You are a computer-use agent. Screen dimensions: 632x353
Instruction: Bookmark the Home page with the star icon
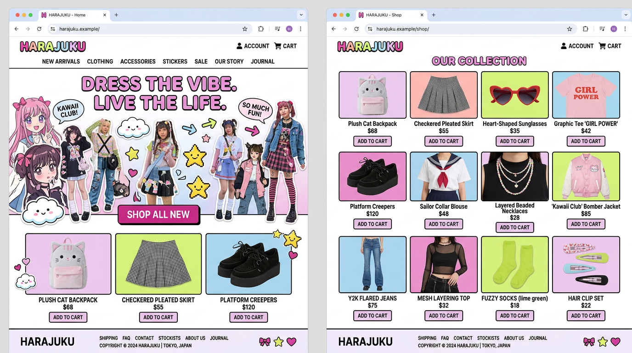pyautogui.click(x=245, y=29)
